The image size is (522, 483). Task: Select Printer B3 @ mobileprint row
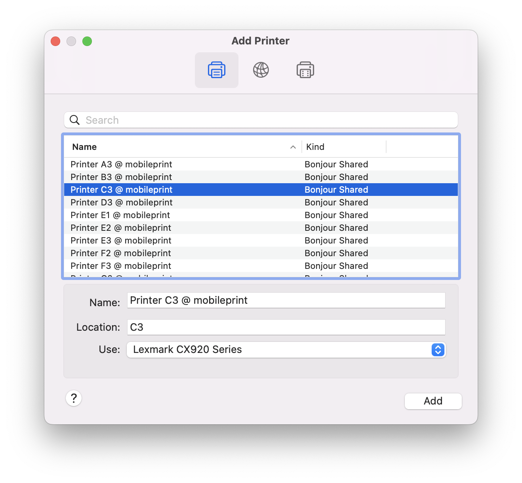click(x=261, y=177)
